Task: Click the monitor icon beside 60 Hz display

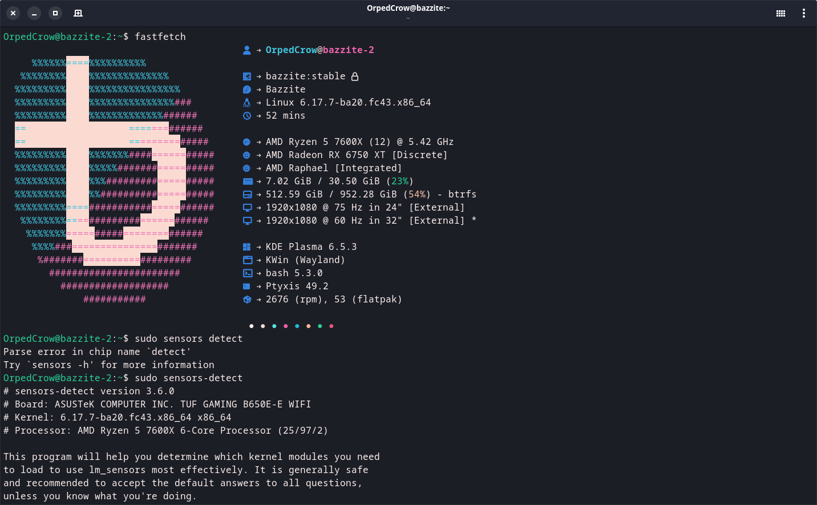Action: pos(247,221)
